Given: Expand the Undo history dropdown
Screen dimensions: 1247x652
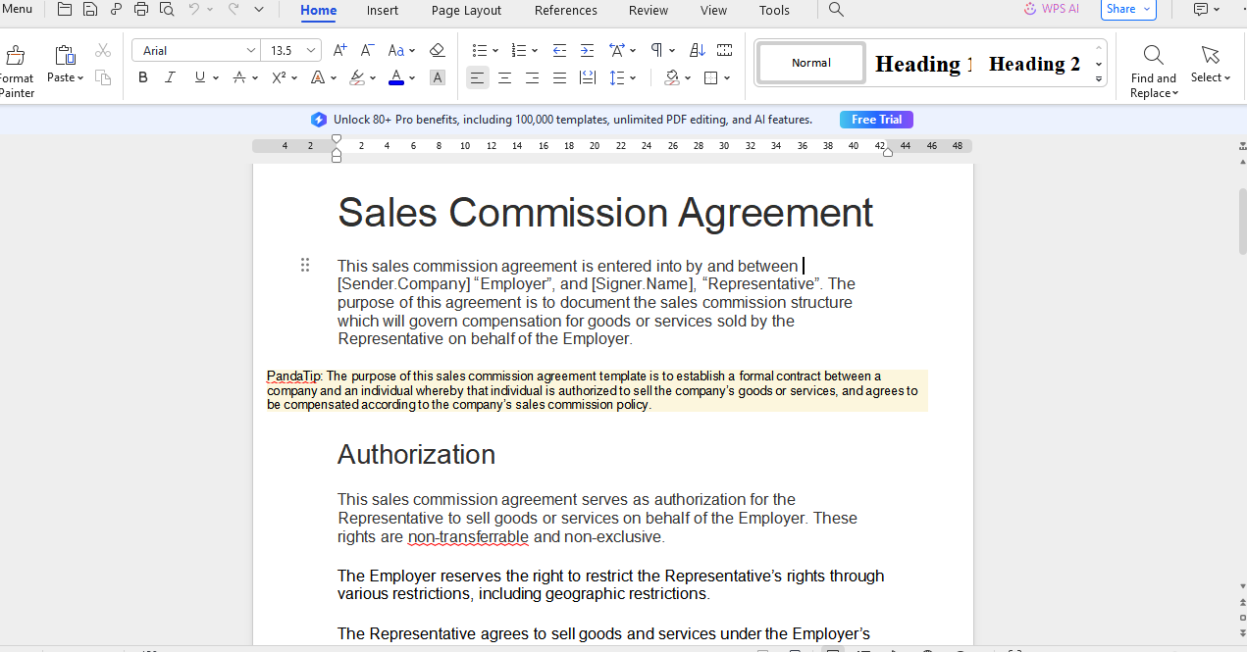Looking at the screenshot, I should [x=210, y=10].
